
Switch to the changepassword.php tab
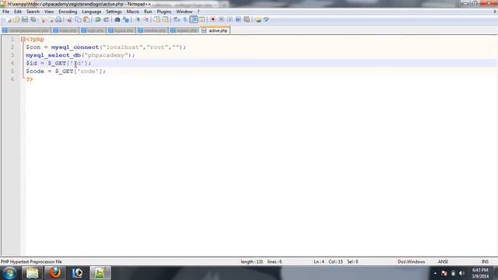tap(26, 30)
